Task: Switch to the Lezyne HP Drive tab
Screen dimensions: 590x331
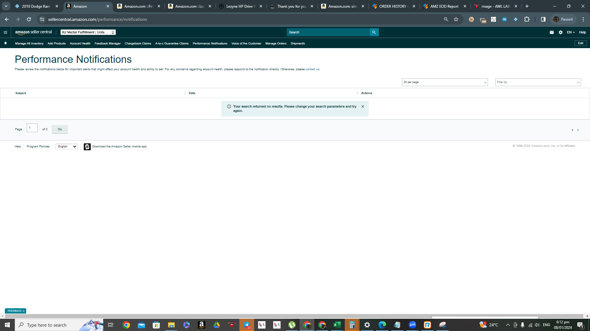Action: click(241, 6)
